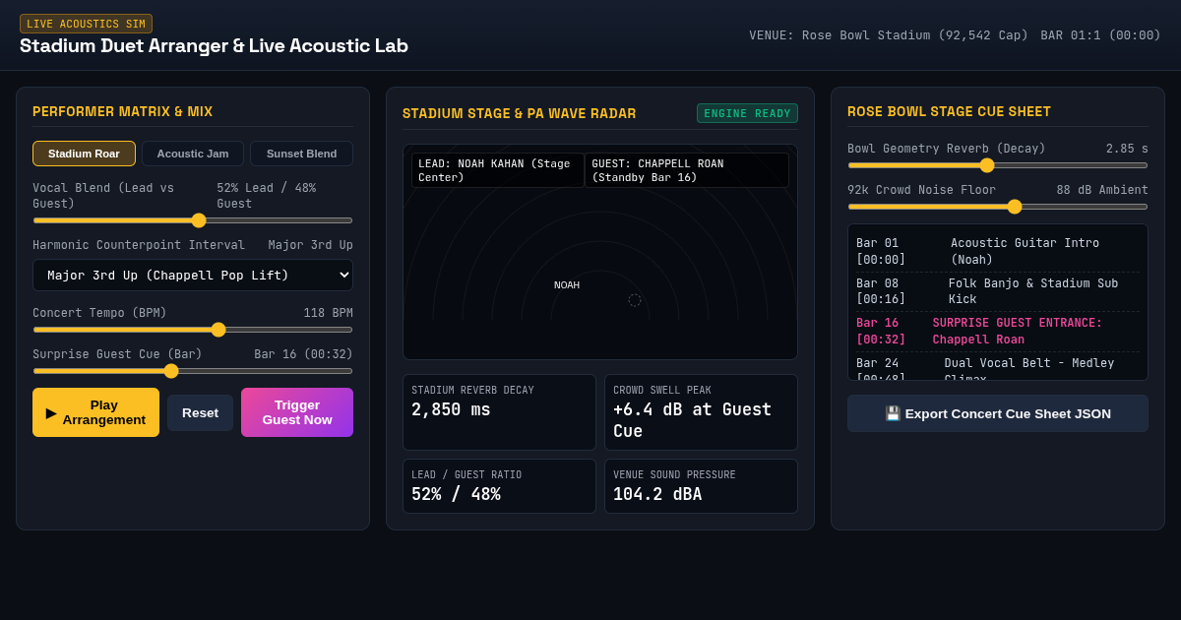Choose the Sunset Blend preset
The height and width of the screenshot is (620, 1181).
[301, 154]
